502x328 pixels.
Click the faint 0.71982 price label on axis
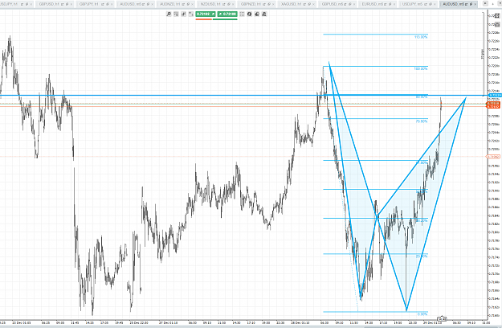[493, 157]
